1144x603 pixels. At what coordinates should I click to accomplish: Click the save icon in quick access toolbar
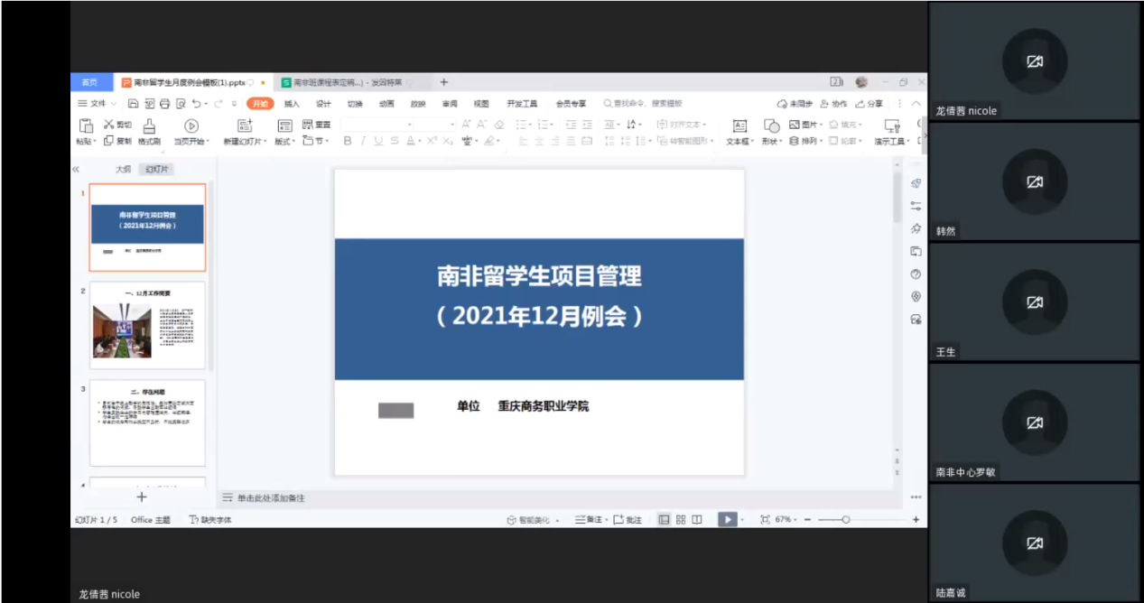coord(134,104)
